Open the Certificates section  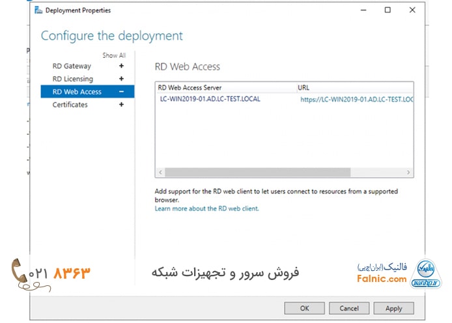coord(70,105)
